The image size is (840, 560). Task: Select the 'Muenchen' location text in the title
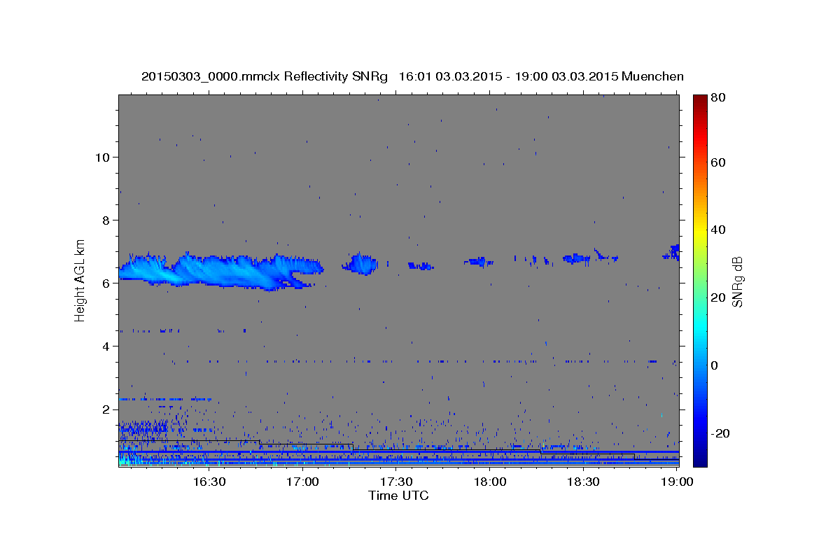[x=652, y=76]
